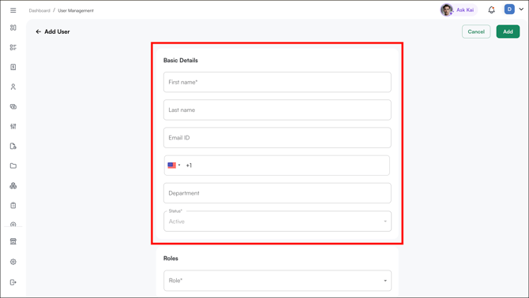Go to Dashboard breadcrumb link
The width and height of the screenshot is (529, 298).
coord(39,10)
